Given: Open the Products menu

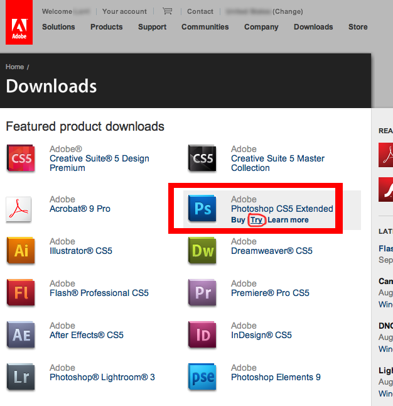Looking at the screenshot, I should [106, 26].
